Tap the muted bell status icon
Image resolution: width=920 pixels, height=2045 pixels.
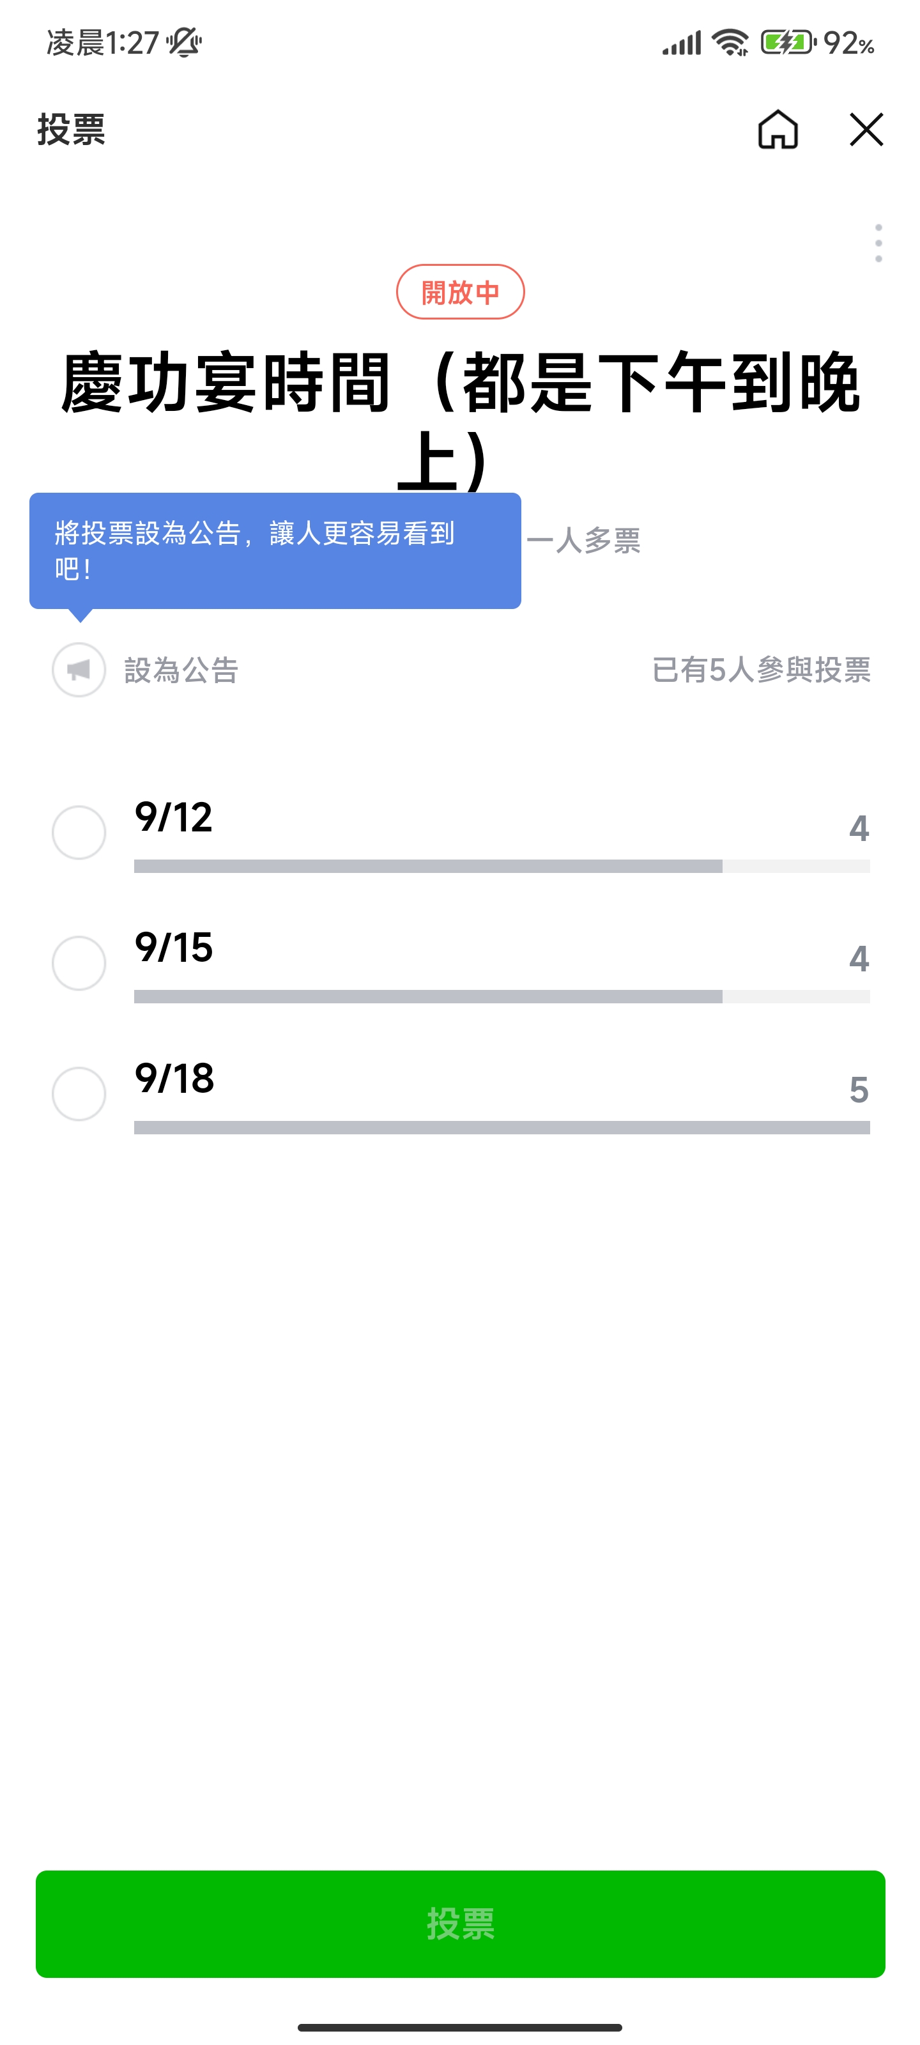click(x=184, y=42)
